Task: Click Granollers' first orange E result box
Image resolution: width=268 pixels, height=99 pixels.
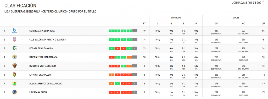Action: pos(112,75)
